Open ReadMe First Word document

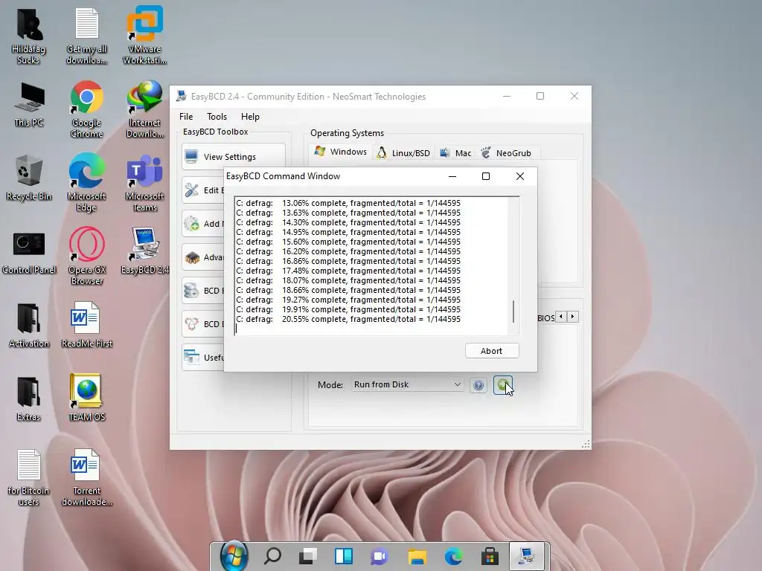(x=86, y=324)
